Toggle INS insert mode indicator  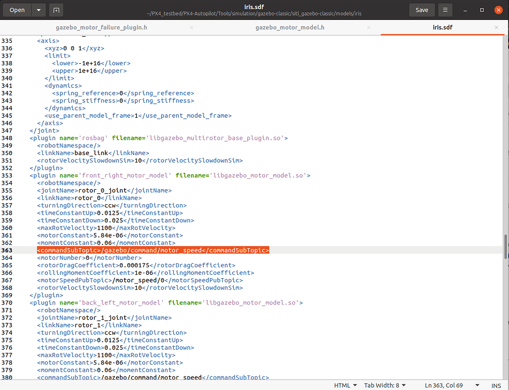click(x=496, y=385)
